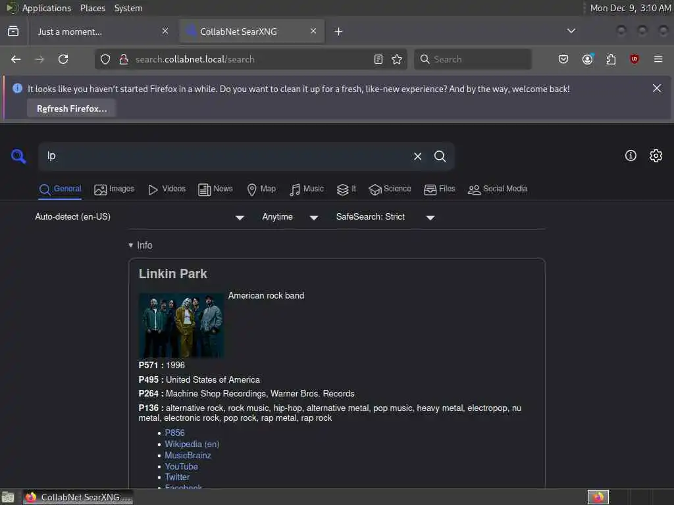Open the SearXNG about info icon
Screen dimensions: 674x505
point(631,155)
